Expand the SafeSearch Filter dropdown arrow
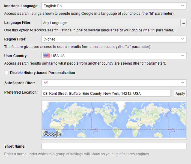The width and height of the screenshot is (191, 164). click(183, 82)
